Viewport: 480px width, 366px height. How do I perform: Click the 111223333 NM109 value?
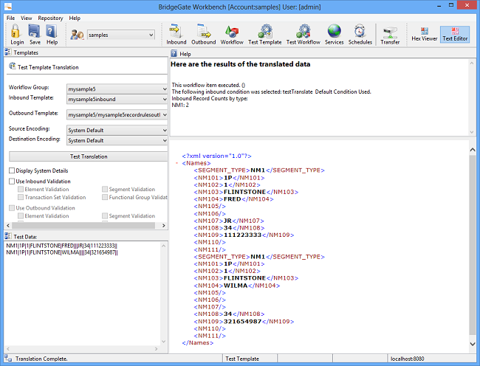tap(242, 235)
